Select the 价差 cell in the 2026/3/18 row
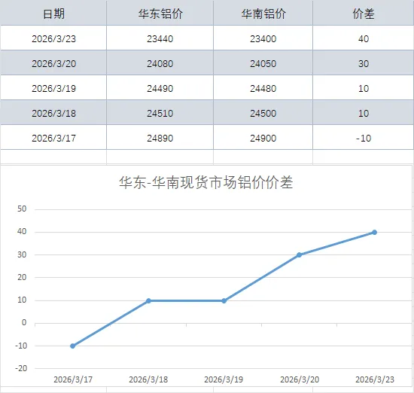 click(364, 113)
